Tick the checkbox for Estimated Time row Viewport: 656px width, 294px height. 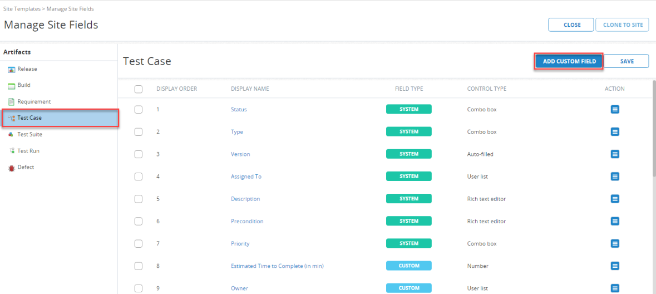coord(139,266)
